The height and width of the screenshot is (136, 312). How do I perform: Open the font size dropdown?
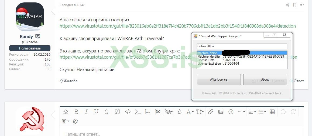(200, 112)
